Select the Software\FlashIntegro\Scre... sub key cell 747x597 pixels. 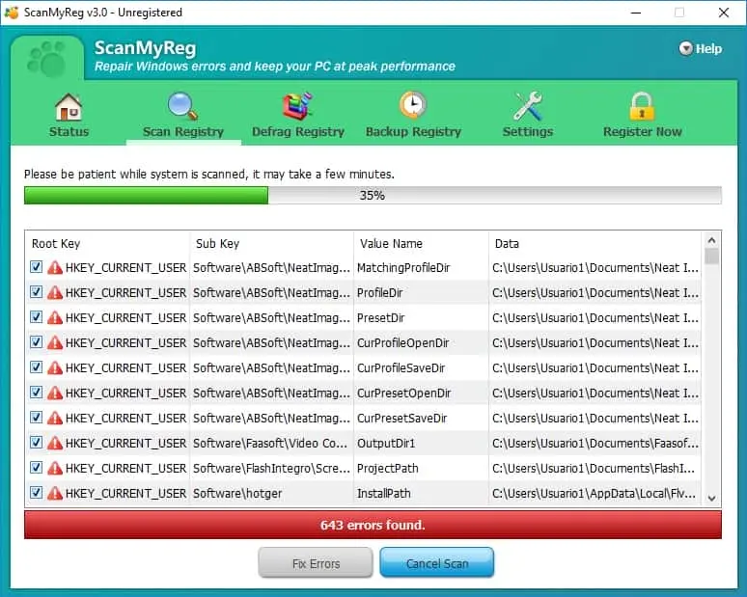click(271, 469)
